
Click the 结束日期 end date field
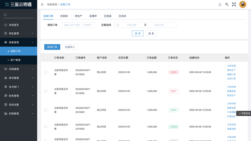point(159,25)
